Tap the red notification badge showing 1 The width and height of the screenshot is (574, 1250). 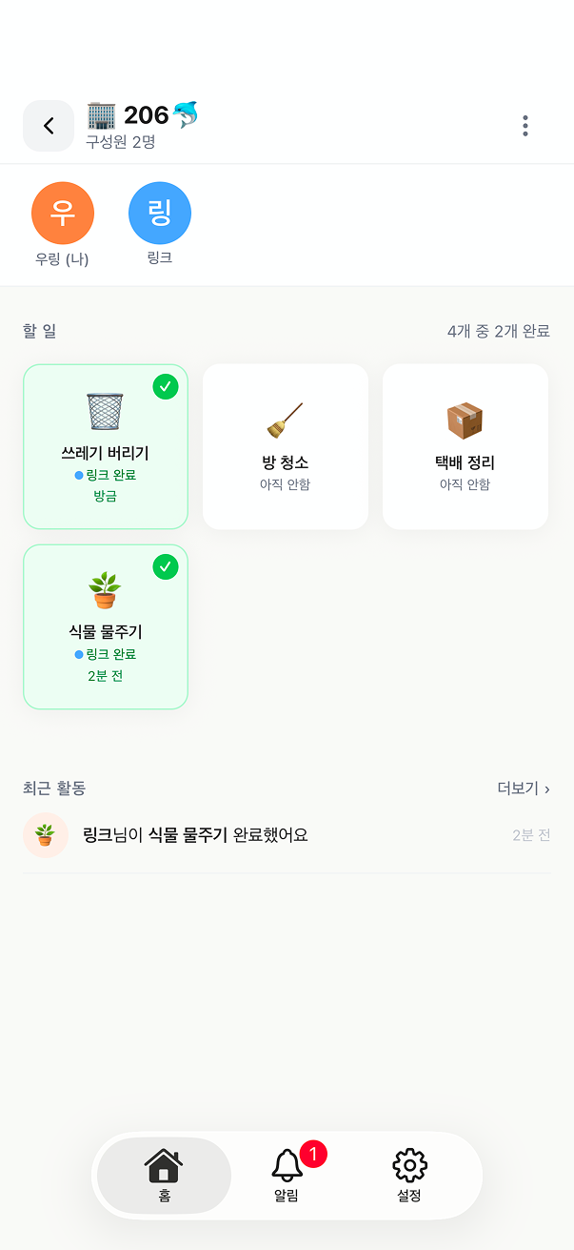click(311, 1153)
